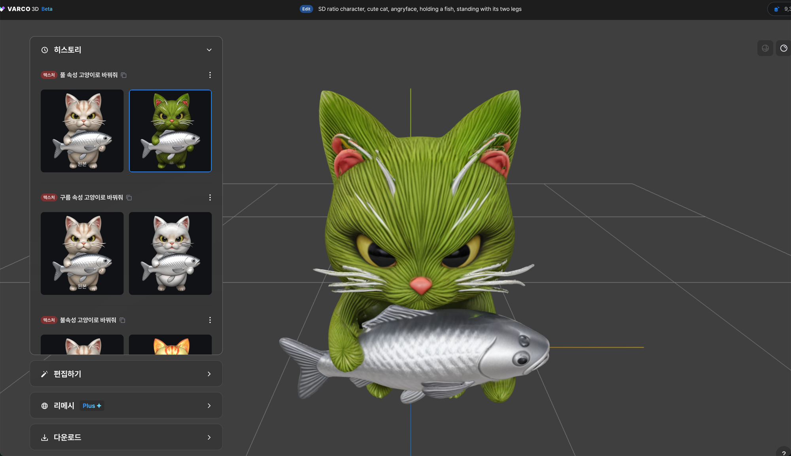The image size is (791, 456).
Task: Copy the 구름 속성 고양이로 바꿔줘 prompt
Action: pos(129,198)
